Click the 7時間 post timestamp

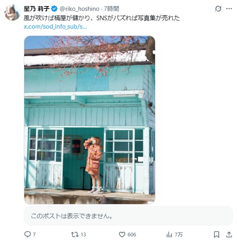tap(111, 8)
